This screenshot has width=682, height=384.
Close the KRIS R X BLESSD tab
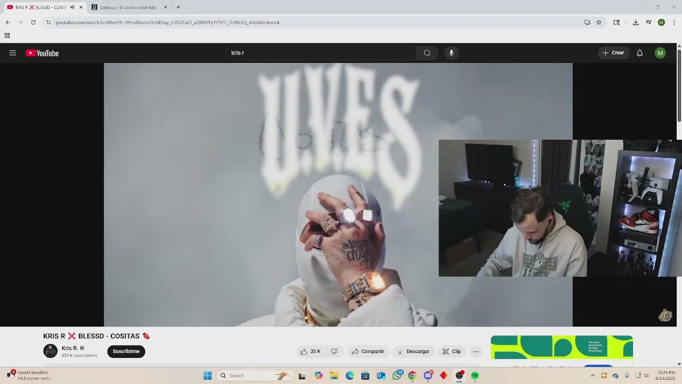pos(81,7)
